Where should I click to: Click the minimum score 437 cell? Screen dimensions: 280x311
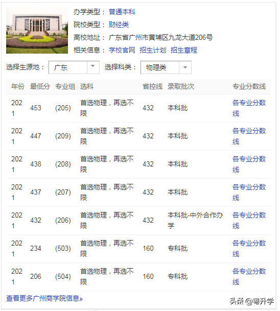click(x=36, y=192)
